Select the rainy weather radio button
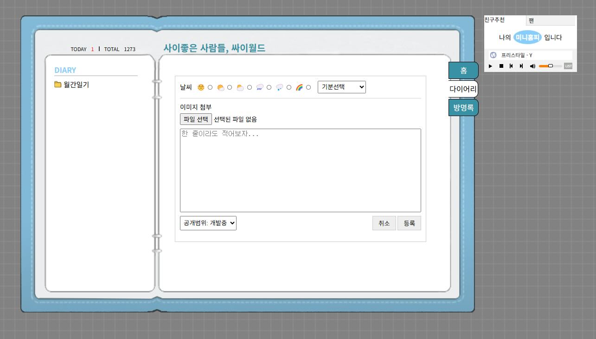 [x=269, y=87]
